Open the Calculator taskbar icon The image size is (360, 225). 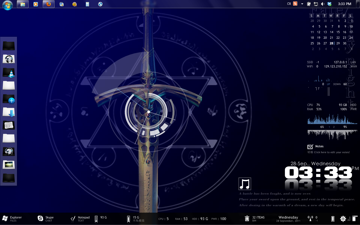point(87,4)
